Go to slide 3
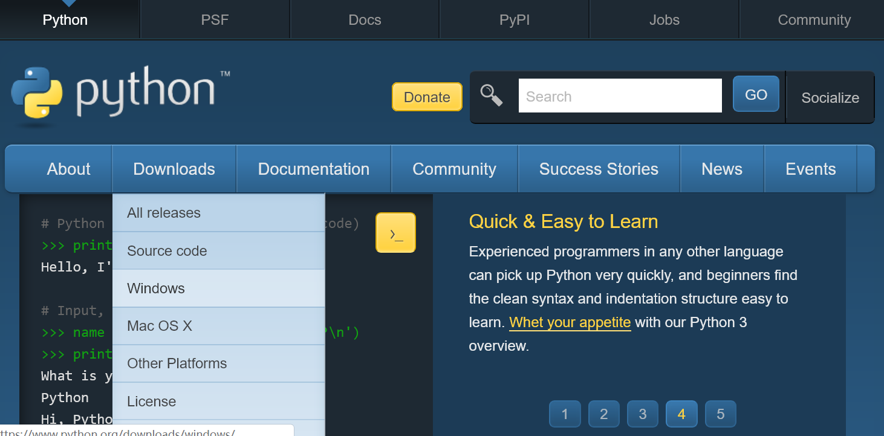This screenshot has height=436, width=884. point(642,414)
